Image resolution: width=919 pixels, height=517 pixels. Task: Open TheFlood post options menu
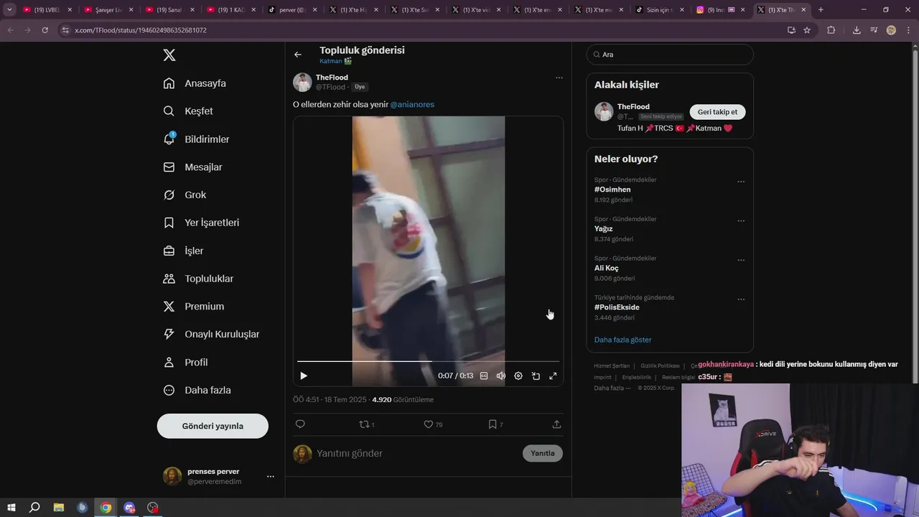pos(559,78)
